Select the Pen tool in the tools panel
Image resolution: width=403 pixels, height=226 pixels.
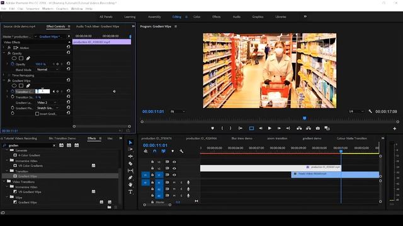(x=130, y=177)
